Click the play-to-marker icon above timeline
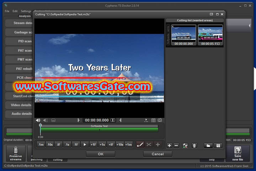Image resolution: width=256 pixels, height=171 pixels. pyautogui.click(x=146, y=120)
